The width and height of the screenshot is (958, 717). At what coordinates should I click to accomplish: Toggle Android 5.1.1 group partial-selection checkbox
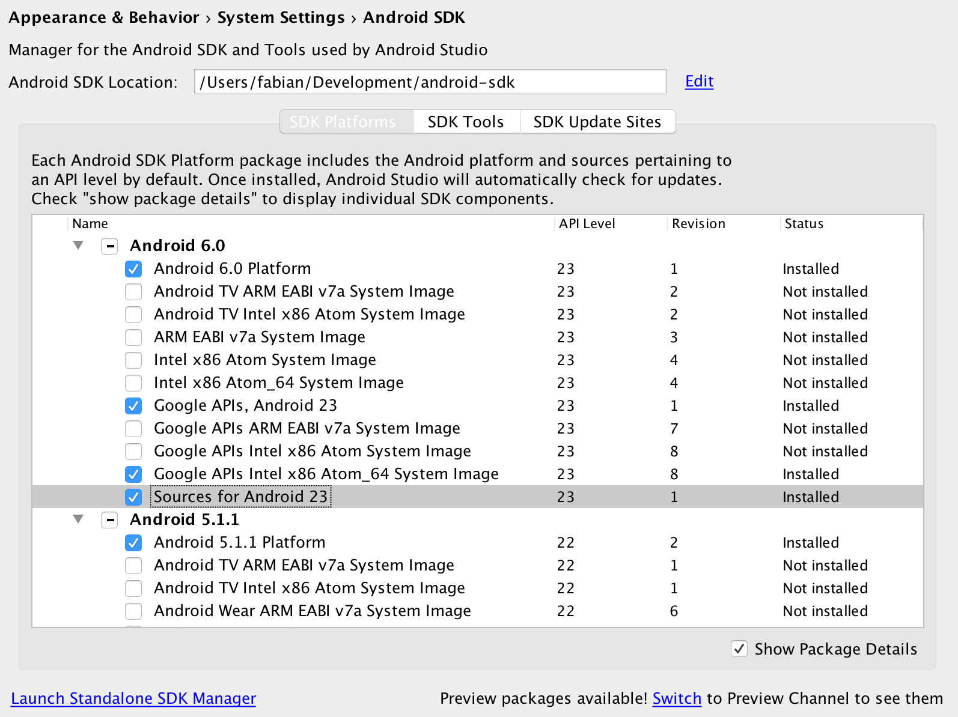click(109, 520)
